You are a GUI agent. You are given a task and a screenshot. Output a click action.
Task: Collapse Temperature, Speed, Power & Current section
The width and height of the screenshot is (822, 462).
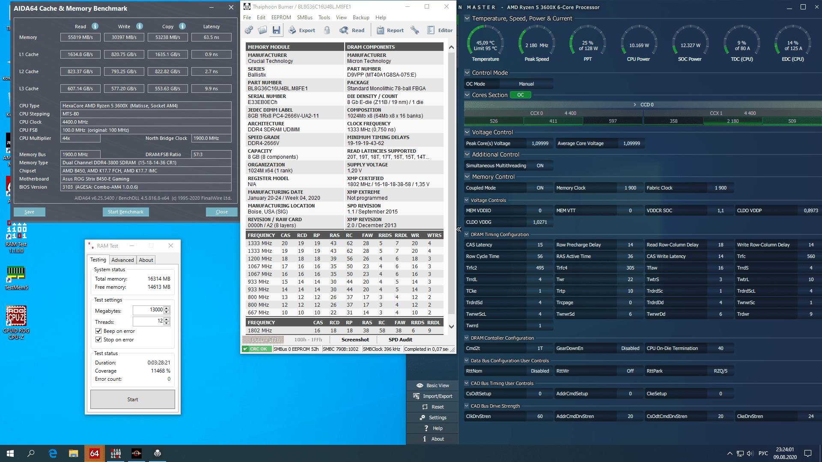coord(467,18)
